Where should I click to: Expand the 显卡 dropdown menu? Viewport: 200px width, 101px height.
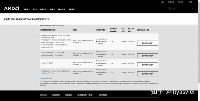pyautogui.click(x=35, y=9)
